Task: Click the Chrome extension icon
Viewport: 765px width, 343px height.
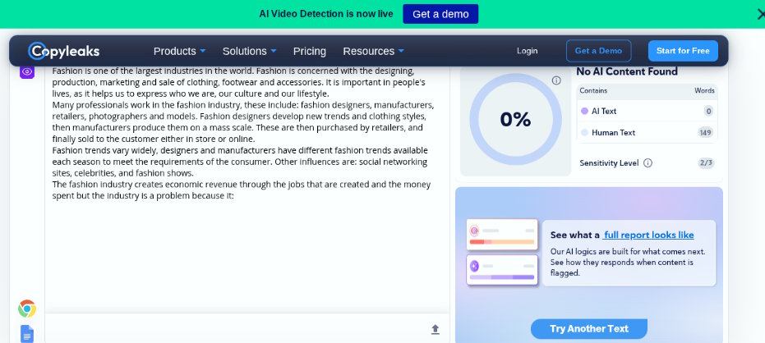Action: point(27,309)
